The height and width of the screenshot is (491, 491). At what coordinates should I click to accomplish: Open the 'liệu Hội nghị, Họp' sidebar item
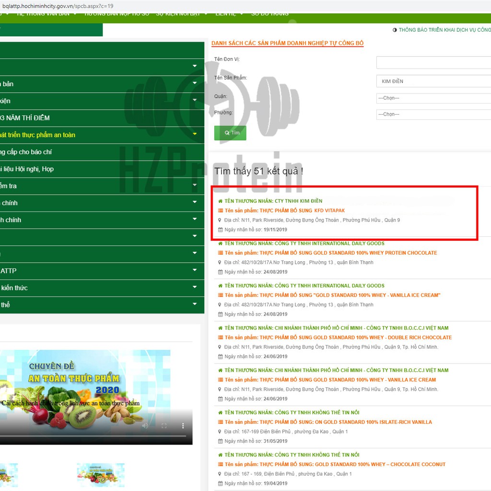coord(102,169)
